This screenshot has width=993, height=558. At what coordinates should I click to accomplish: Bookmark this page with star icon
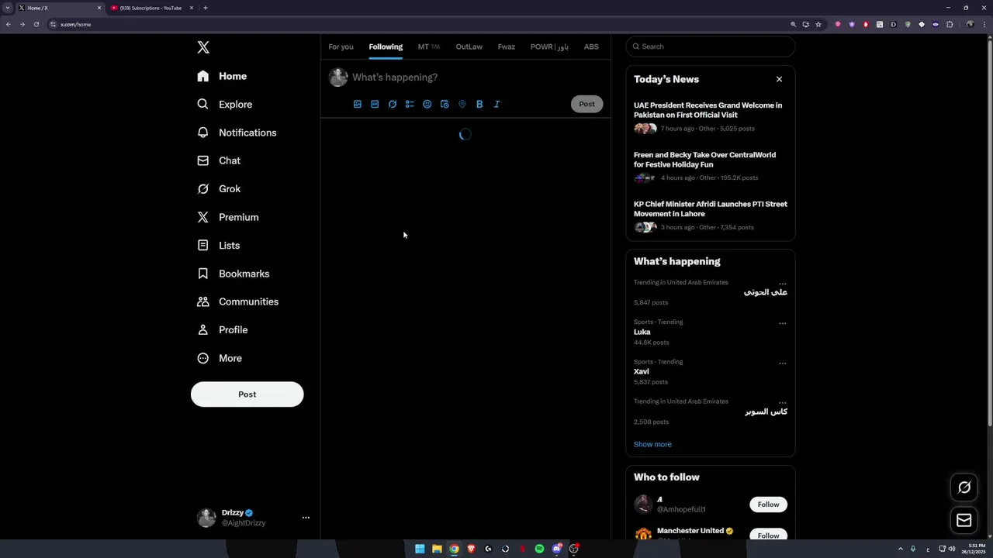818,24
